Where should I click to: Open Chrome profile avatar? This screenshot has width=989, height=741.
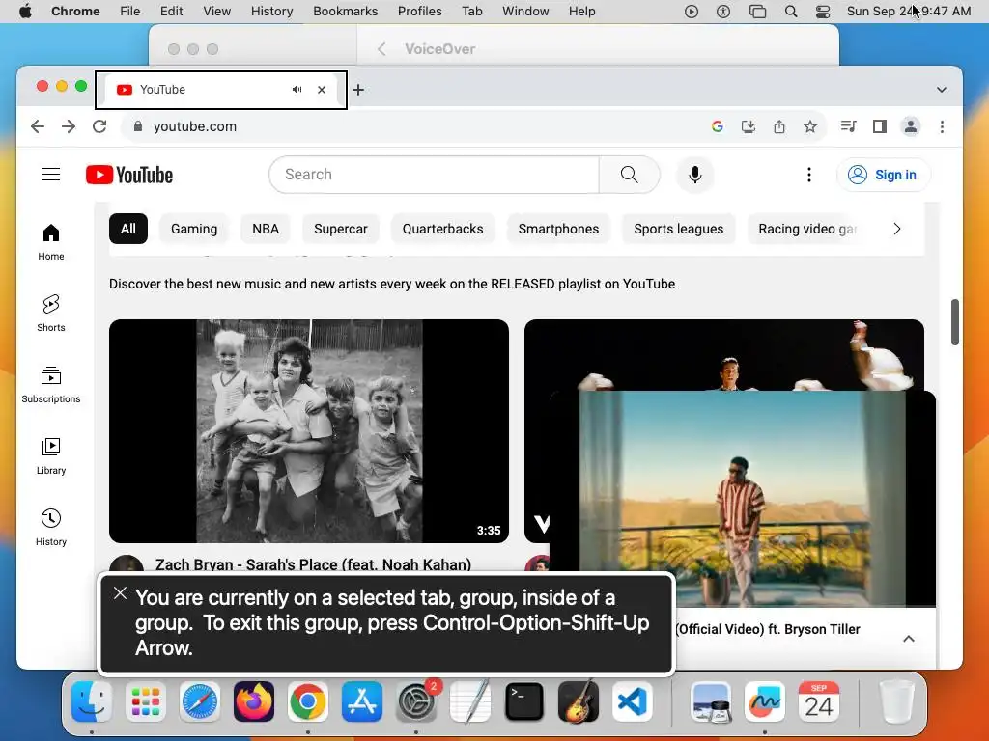pyautogui.click(x=910, y=126)
